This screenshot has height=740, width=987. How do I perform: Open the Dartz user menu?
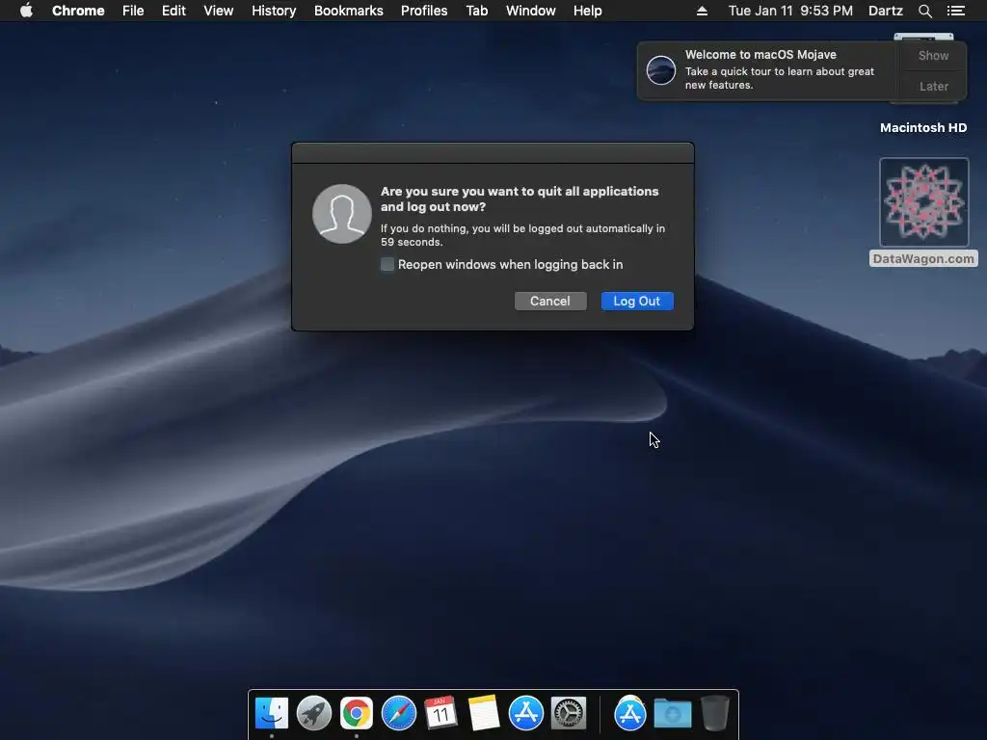tap(886, 11)
